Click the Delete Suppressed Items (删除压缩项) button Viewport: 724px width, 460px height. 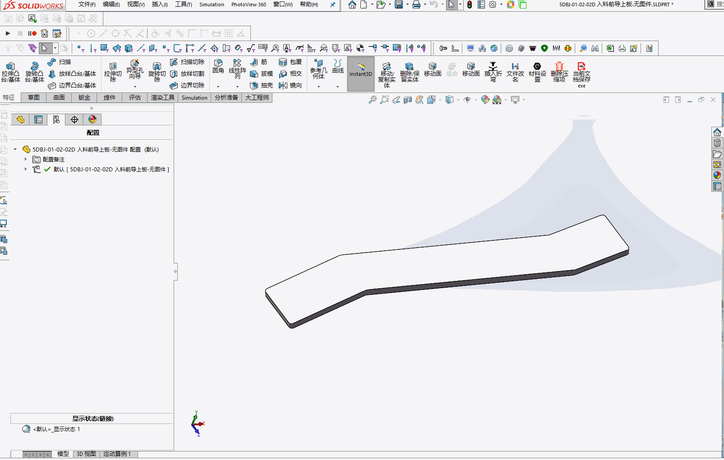pyautogui.click(x=559, y=72)
